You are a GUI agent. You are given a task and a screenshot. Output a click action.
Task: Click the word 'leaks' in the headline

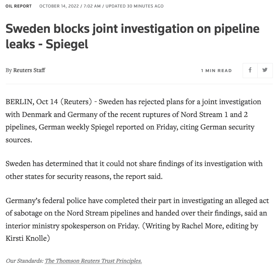click(20, 44)
